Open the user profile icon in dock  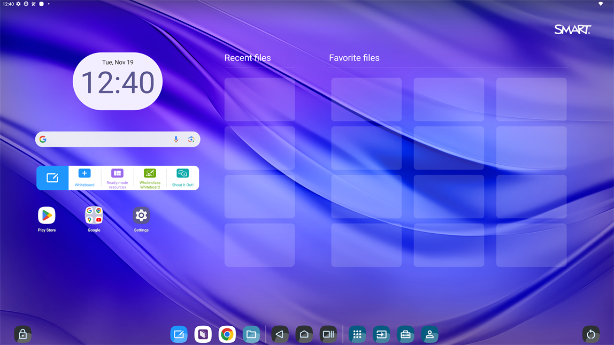pos(429,334)
